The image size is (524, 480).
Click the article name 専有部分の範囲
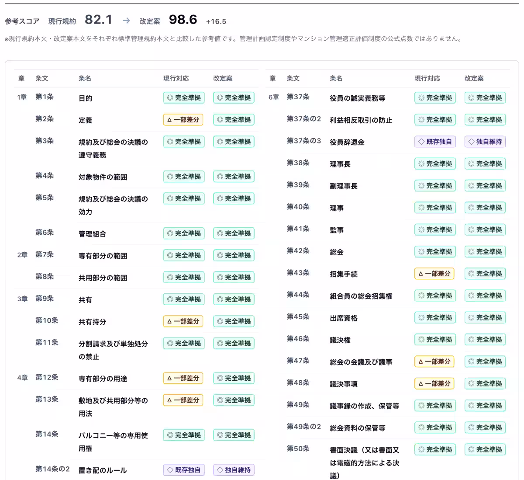pyautogui.click(x=103, y=256)
